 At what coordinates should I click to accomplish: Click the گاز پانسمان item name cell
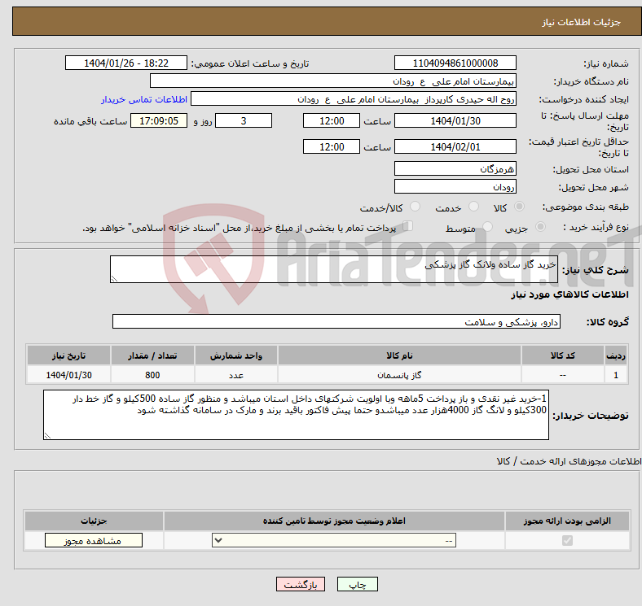coord(399,374)
